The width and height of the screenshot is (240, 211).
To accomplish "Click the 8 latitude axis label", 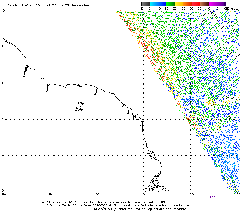I will 3,47.
